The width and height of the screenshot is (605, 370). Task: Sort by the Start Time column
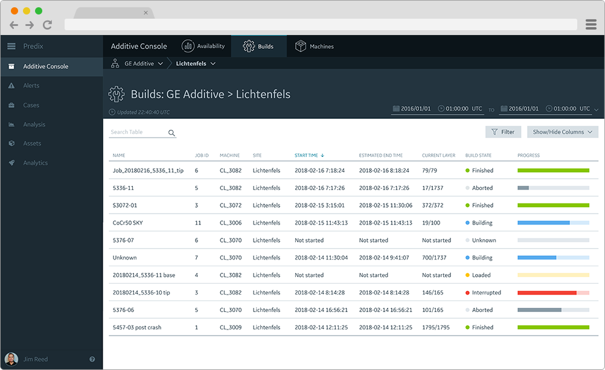309,156
